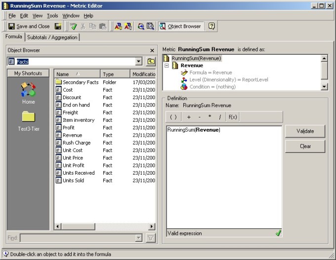The width and height of the screenshot is (336, 260).
Task: Click the Clear button
Action: (x=305, y=146)
